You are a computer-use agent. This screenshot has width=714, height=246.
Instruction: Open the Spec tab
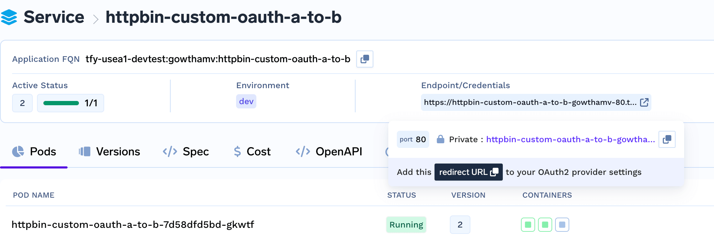point(186,152)
